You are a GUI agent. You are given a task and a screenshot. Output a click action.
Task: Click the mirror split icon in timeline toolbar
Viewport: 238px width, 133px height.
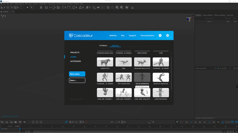(25, 122)
